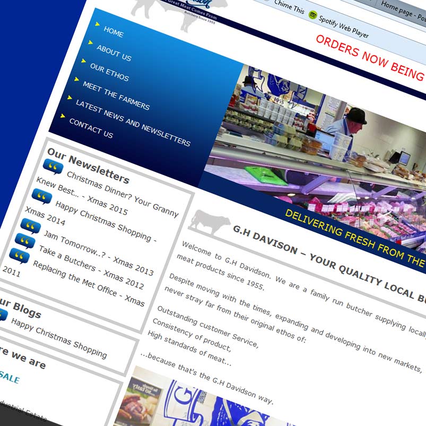Click the grey bull icon beside G.H DAVISON heading
Screen dimensions: 426x426
(210, 222)
